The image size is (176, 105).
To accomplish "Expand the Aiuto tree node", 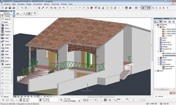I will point(156,71).
